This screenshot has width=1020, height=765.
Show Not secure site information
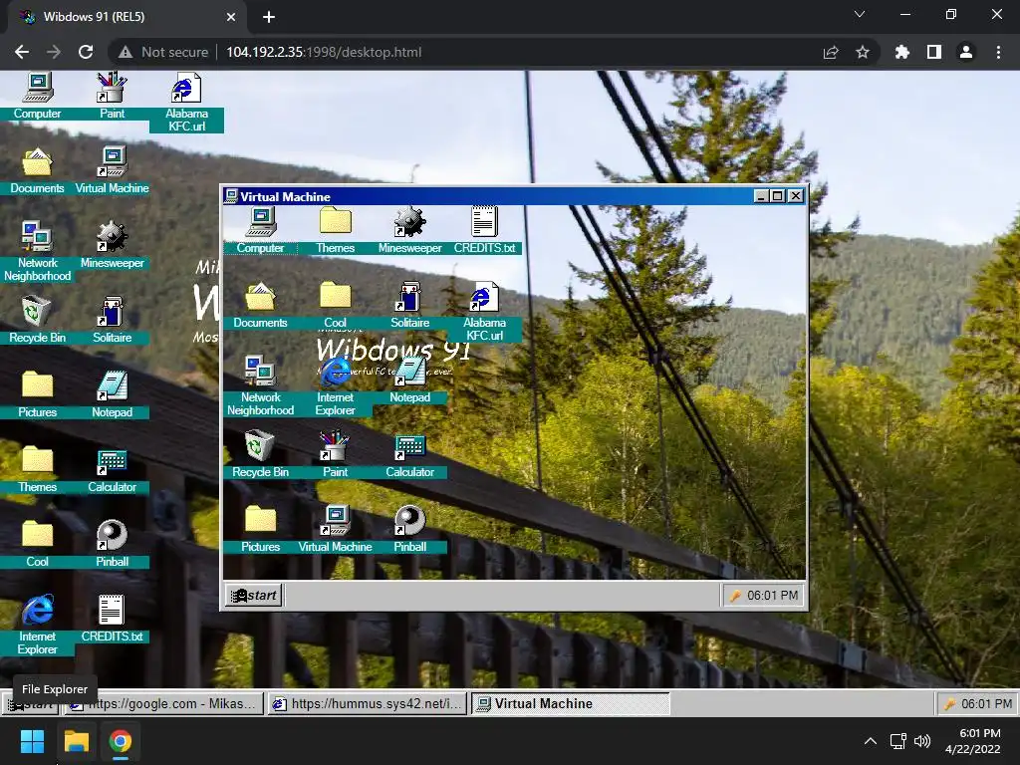coord(163,52)
